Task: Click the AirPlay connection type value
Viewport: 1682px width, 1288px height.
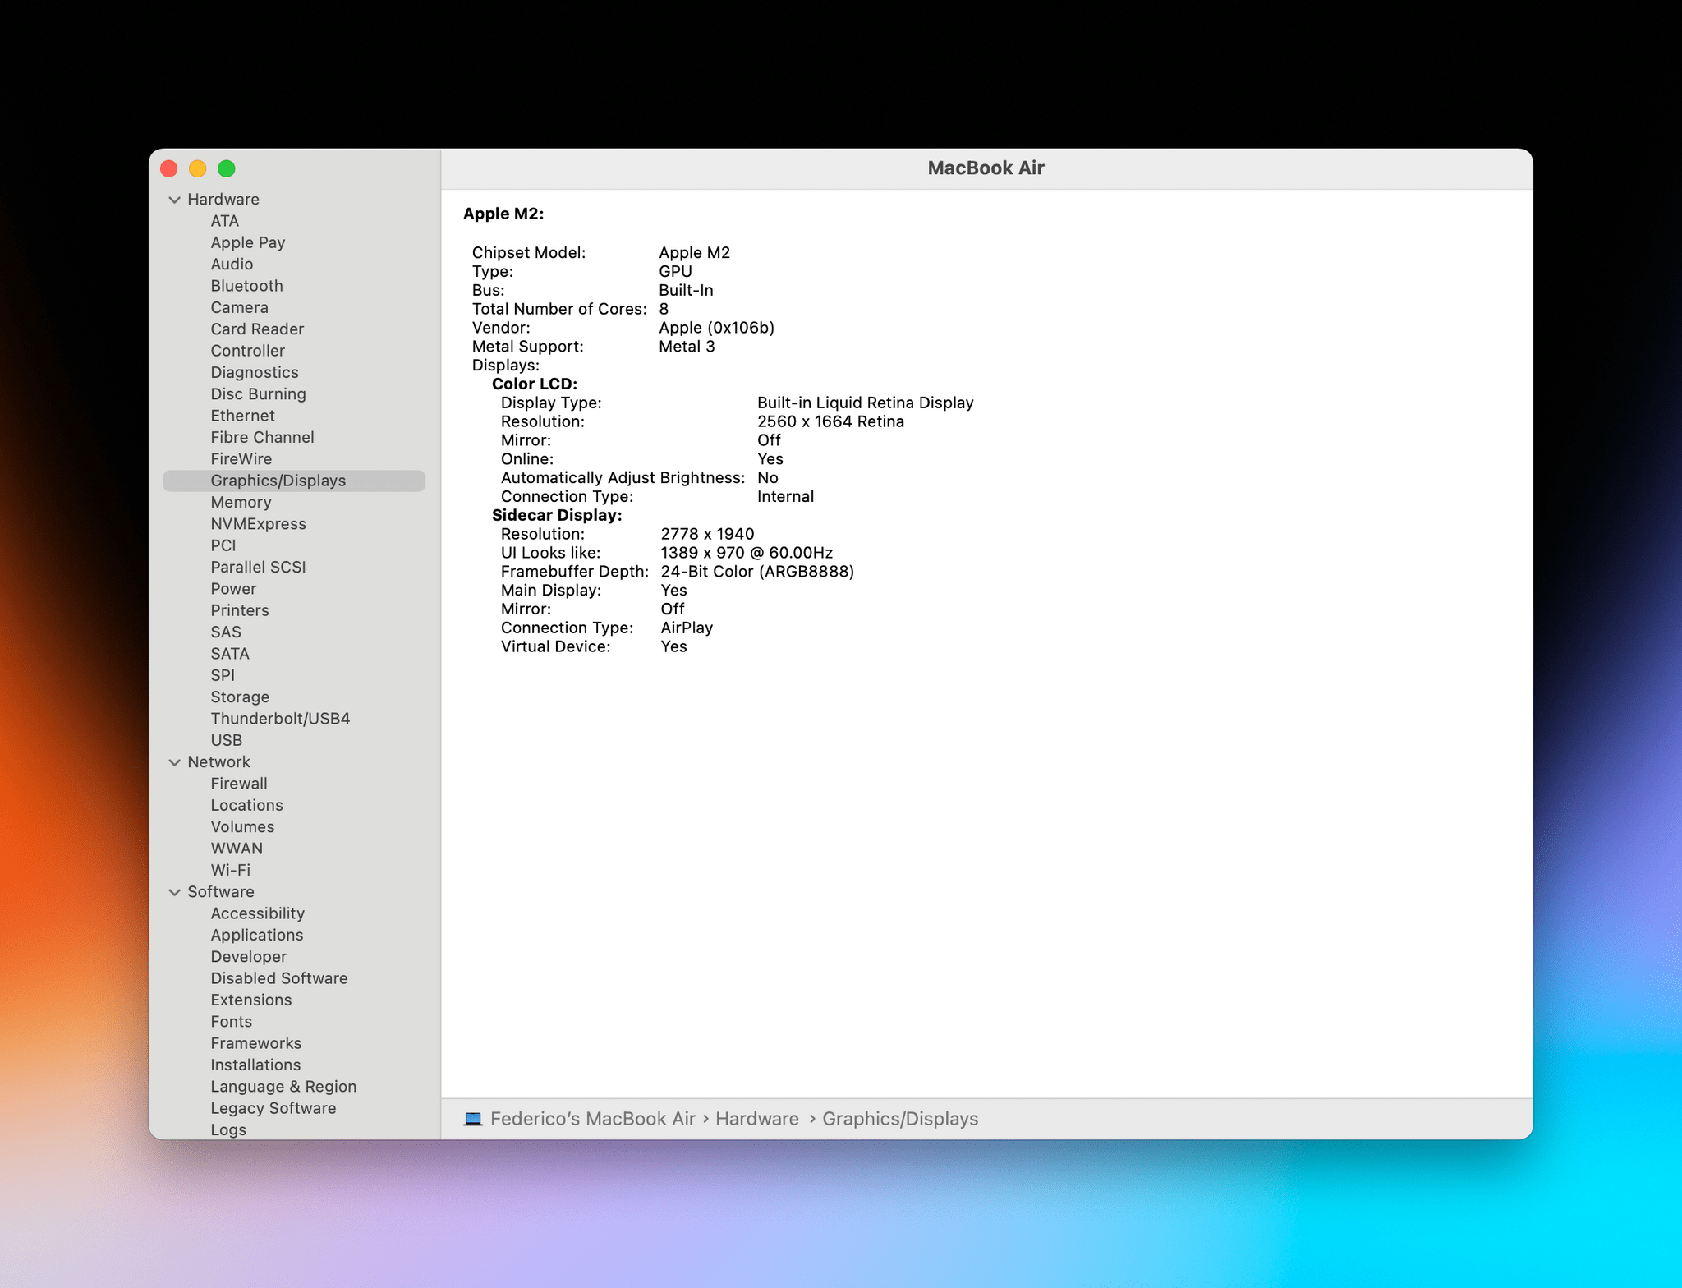Action: [686, 628]
